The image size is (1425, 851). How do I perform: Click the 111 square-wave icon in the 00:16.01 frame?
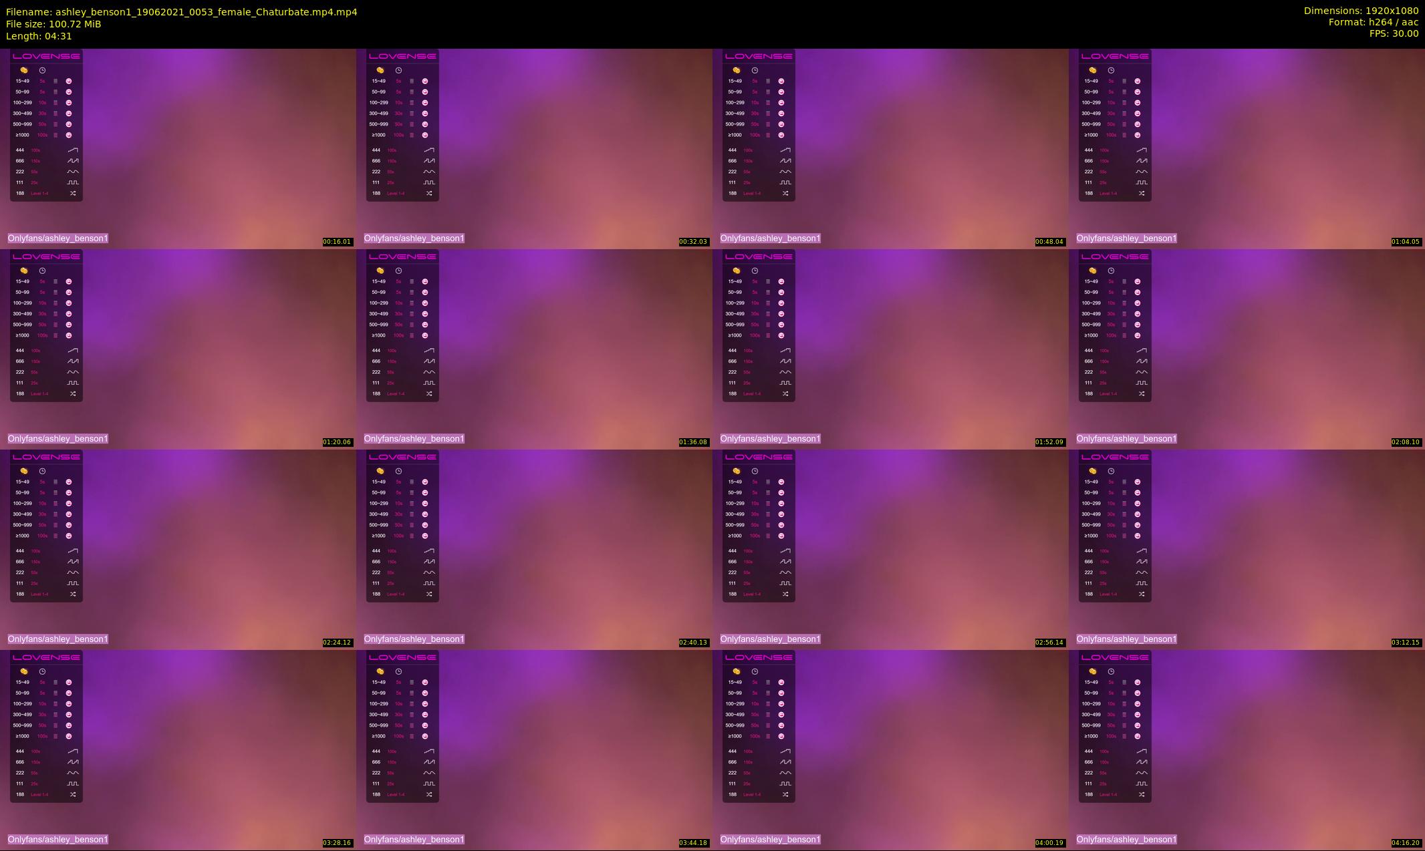pyautogui.click(x=73, y=182)
